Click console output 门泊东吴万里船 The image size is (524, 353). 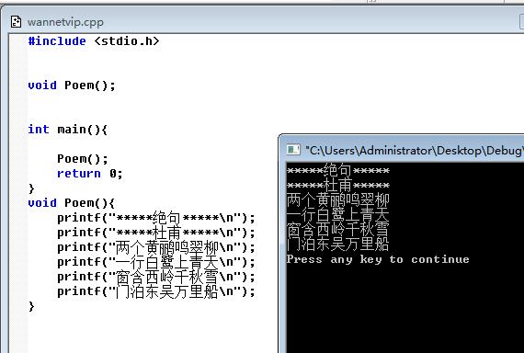pos(338,244)
